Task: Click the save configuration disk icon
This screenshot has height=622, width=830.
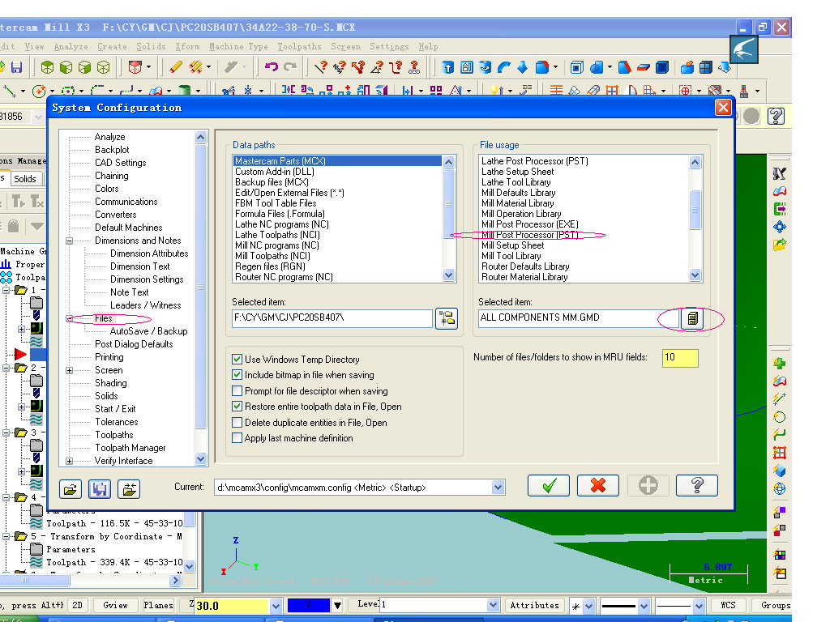Action: [x=100, y=489]
